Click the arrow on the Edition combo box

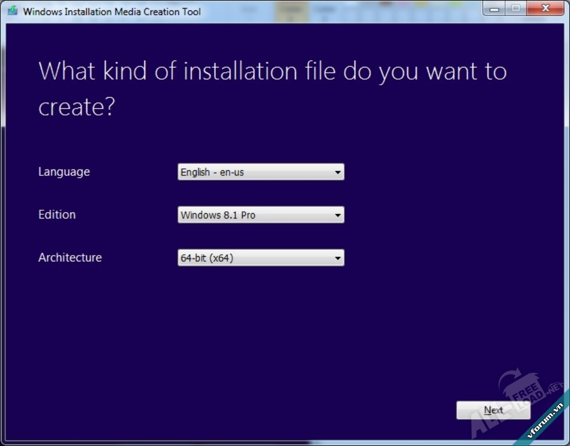pos(337,215)
